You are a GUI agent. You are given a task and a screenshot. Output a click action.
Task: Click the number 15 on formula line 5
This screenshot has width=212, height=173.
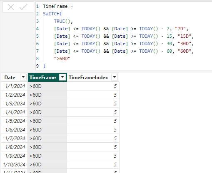pos(169,36)
